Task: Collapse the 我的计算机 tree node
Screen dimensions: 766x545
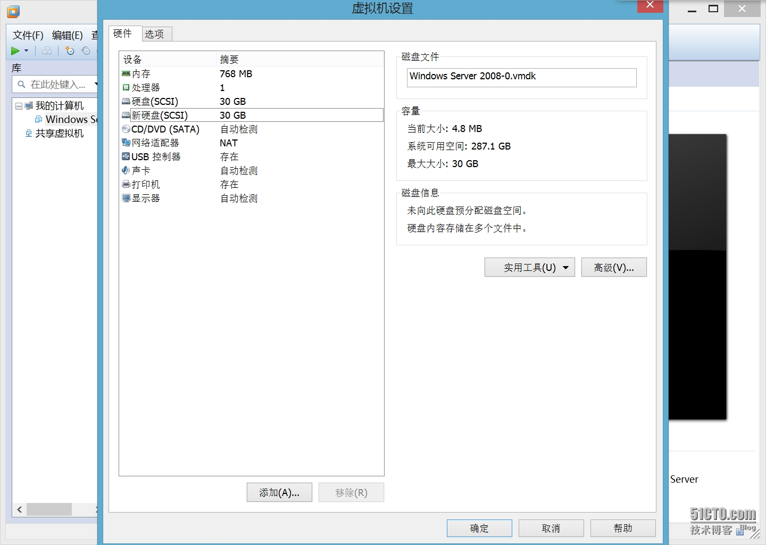Action: point(19,106)
